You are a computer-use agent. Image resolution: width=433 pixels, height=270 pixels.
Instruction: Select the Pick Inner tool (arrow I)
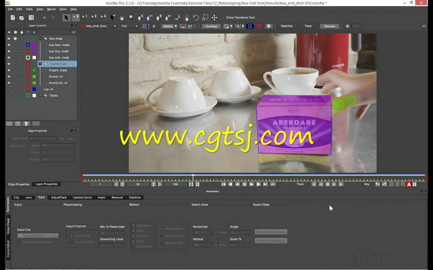[x=84, y=17]
